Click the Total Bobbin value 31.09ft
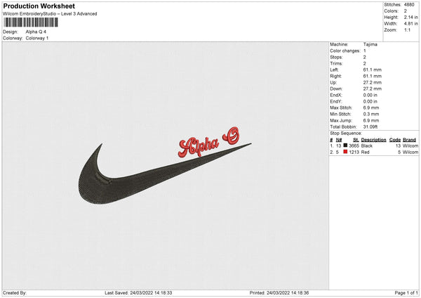The image size is (421, 298). [370, 127]
